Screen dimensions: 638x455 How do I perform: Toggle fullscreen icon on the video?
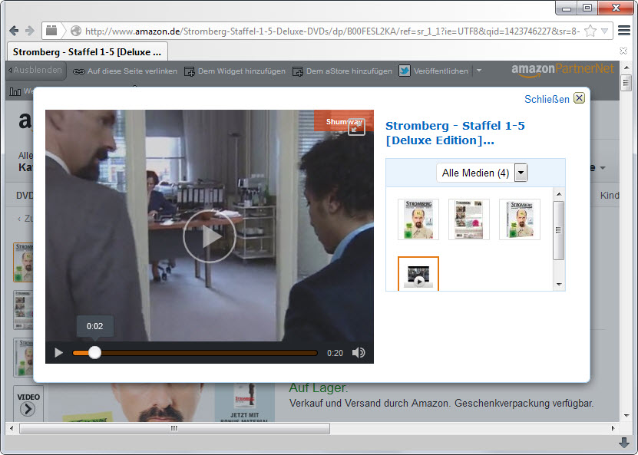[356, 127]
